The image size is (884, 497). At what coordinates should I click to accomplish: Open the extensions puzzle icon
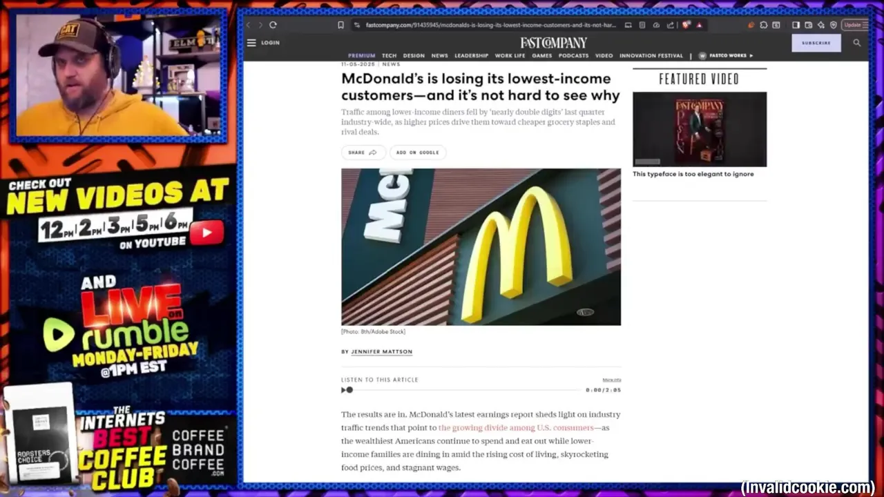coord(763,25)
